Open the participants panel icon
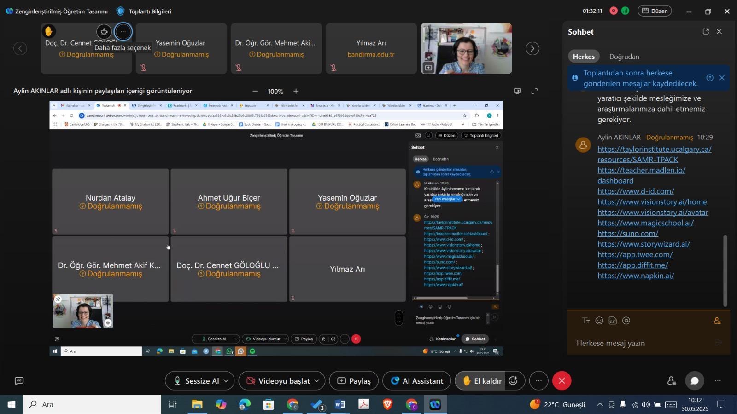This screenshot has height=414, width=737. [x=672, y=381]
